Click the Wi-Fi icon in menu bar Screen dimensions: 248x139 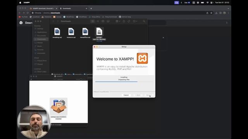click(x=207, y=3)
